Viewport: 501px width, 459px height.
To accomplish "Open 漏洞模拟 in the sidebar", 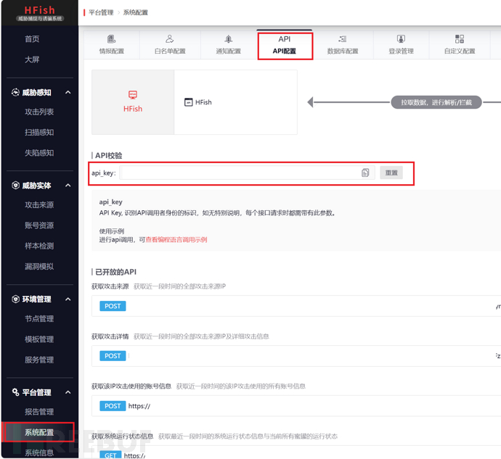I will [x=39, y=266].
